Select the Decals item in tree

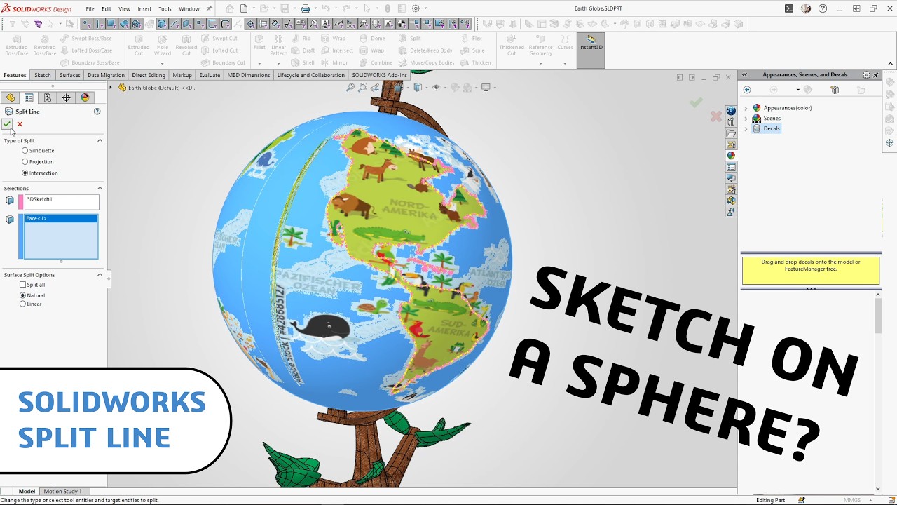772,128
